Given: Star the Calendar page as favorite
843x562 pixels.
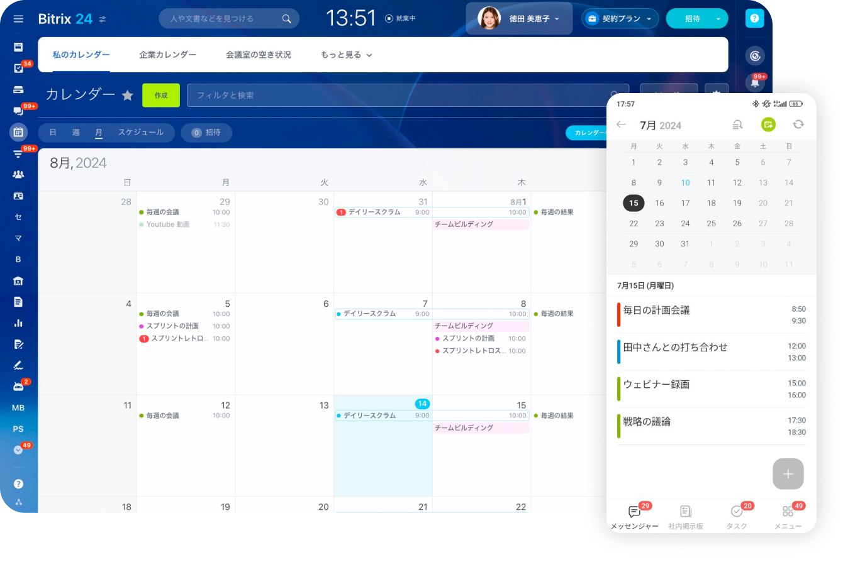Looking at the screenshot, I should [128, 96].
